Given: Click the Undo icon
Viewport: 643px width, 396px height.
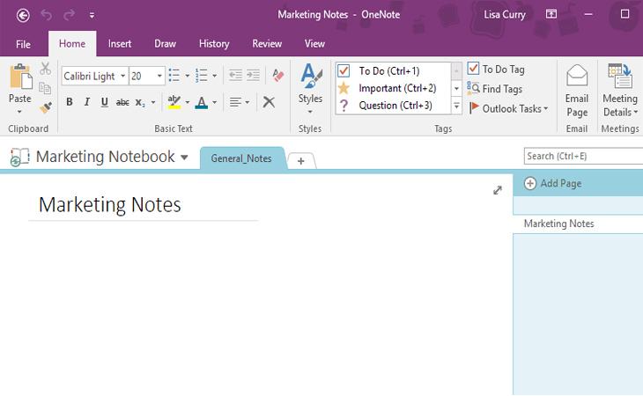Looking at the screenshot, I should (47, 15).
